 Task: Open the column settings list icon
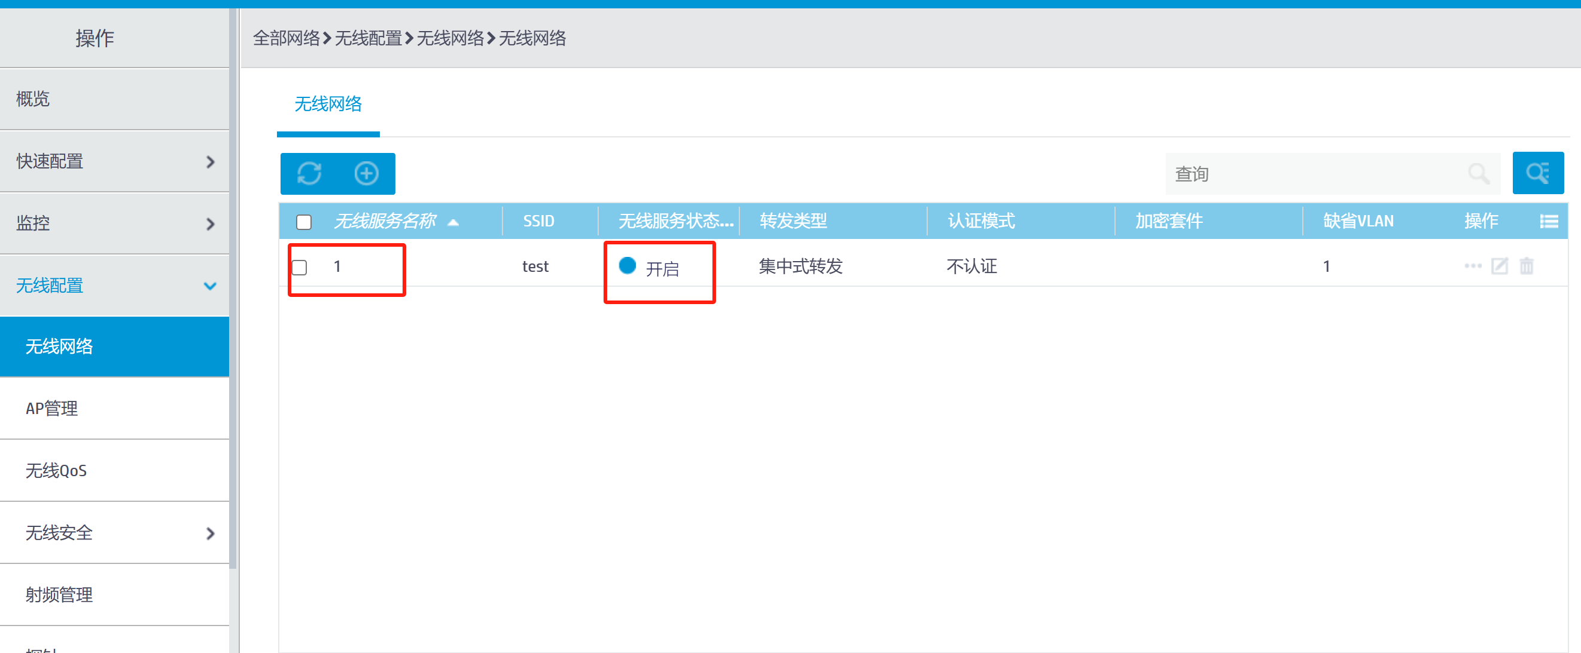point(1549,221)
